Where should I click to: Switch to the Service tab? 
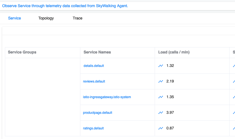(x=15, y=18)
